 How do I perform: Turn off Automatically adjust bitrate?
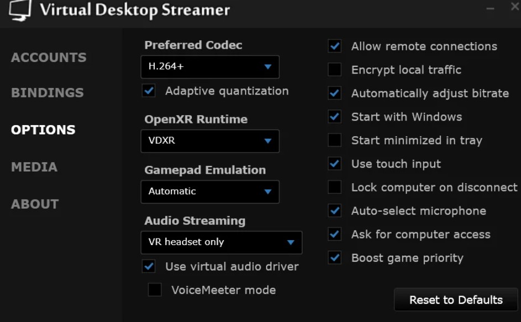click(334, 94)
